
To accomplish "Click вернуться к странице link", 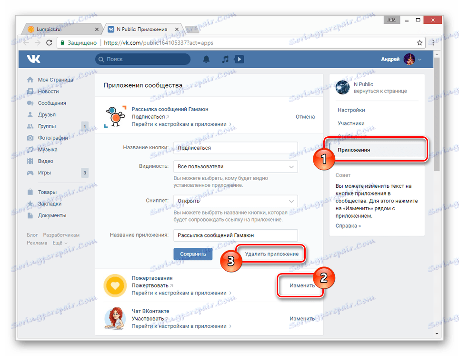I will [380, 91].
